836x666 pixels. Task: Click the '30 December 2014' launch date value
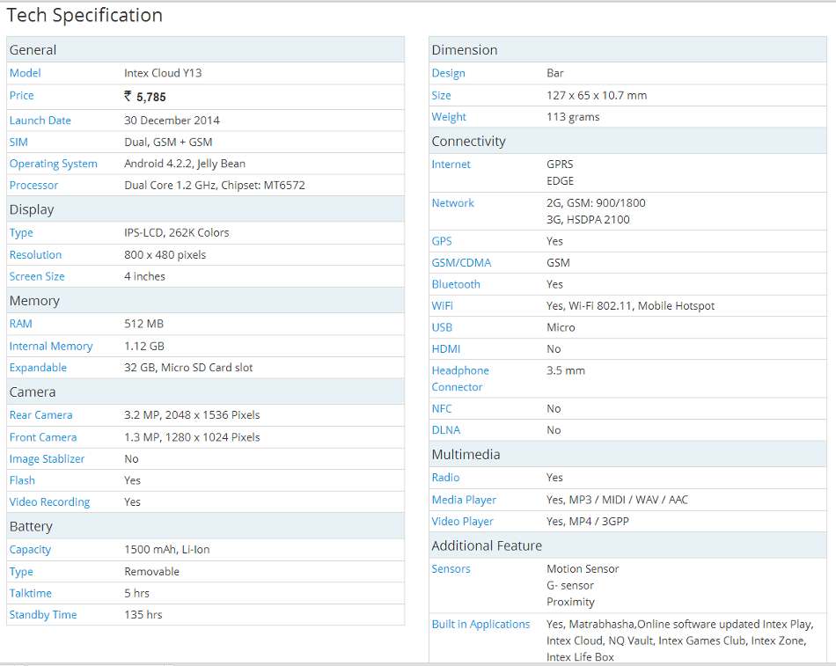coord(172,121)
